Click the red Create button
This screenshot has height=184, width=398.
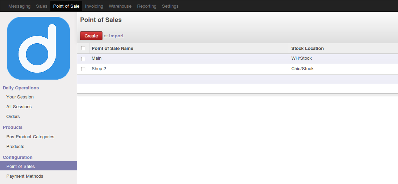tap(91, 36)
